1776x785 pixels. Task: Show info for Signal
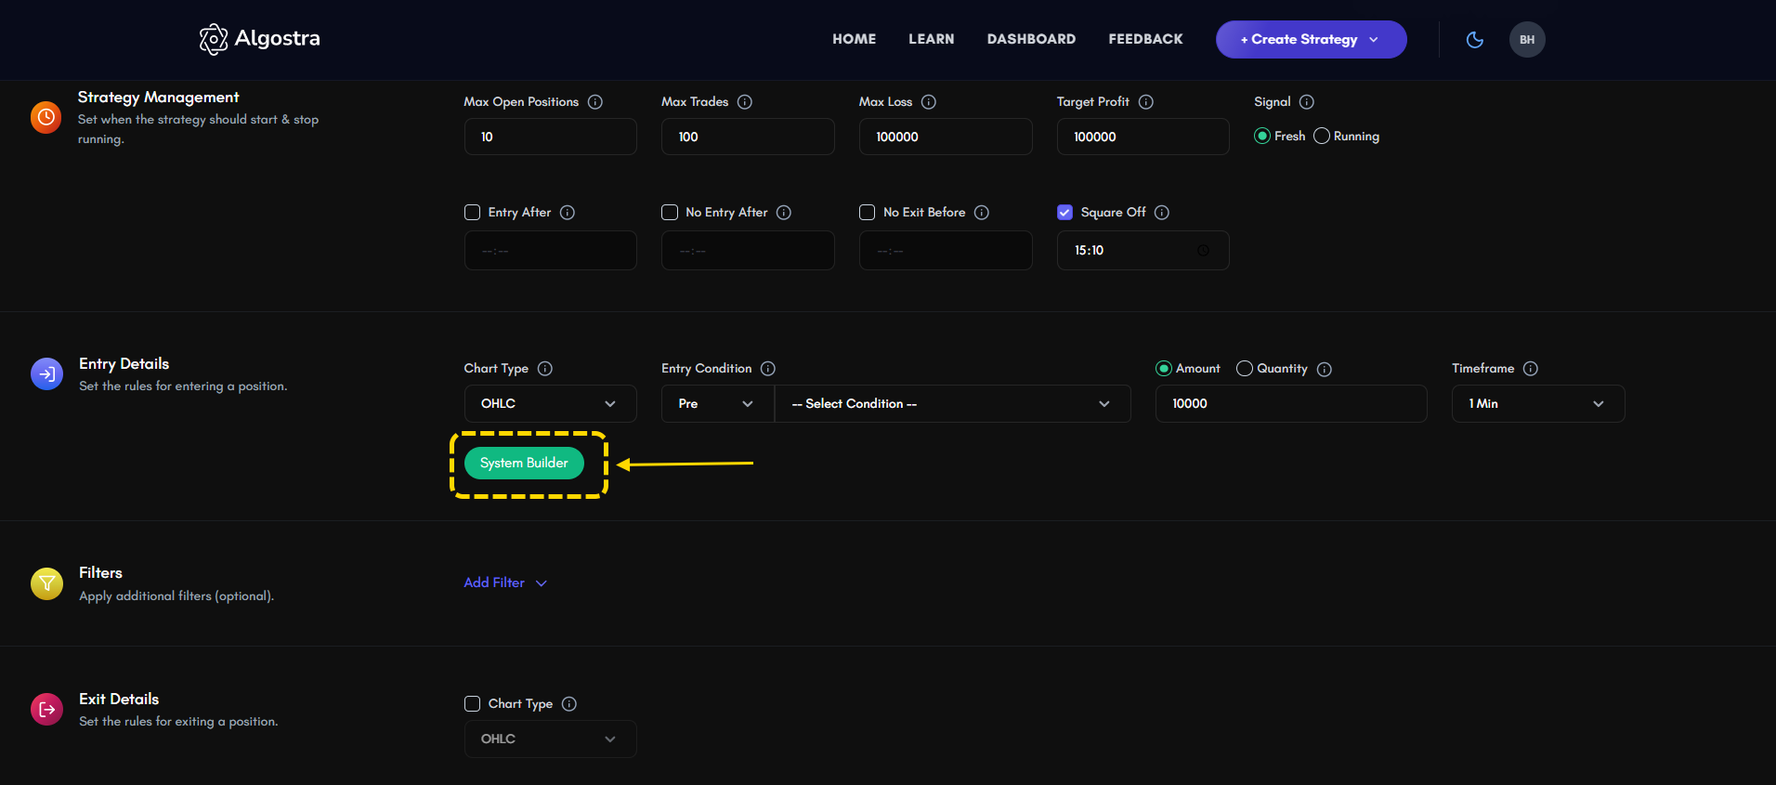(x=1307, y=102)
